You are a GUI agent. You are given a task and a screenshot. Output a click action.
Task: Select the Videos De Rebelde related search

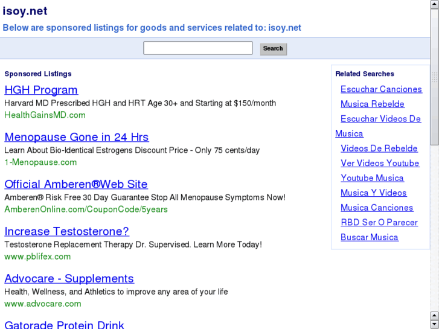379,149
